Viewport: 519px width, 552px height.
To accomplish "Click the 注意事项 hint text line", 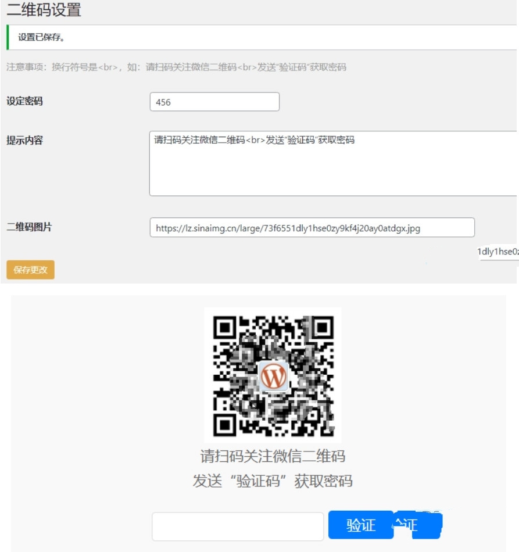I will [176, 67].
